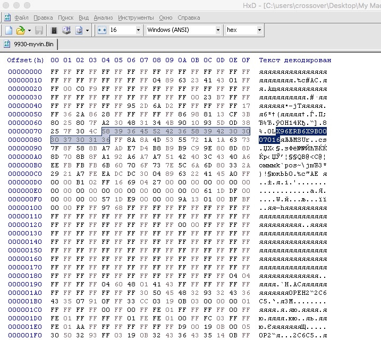This screenshot has width=381, height=340.
Task: Click byte 36 ending selection in row 00000080
Action: [x=106, y=140]
